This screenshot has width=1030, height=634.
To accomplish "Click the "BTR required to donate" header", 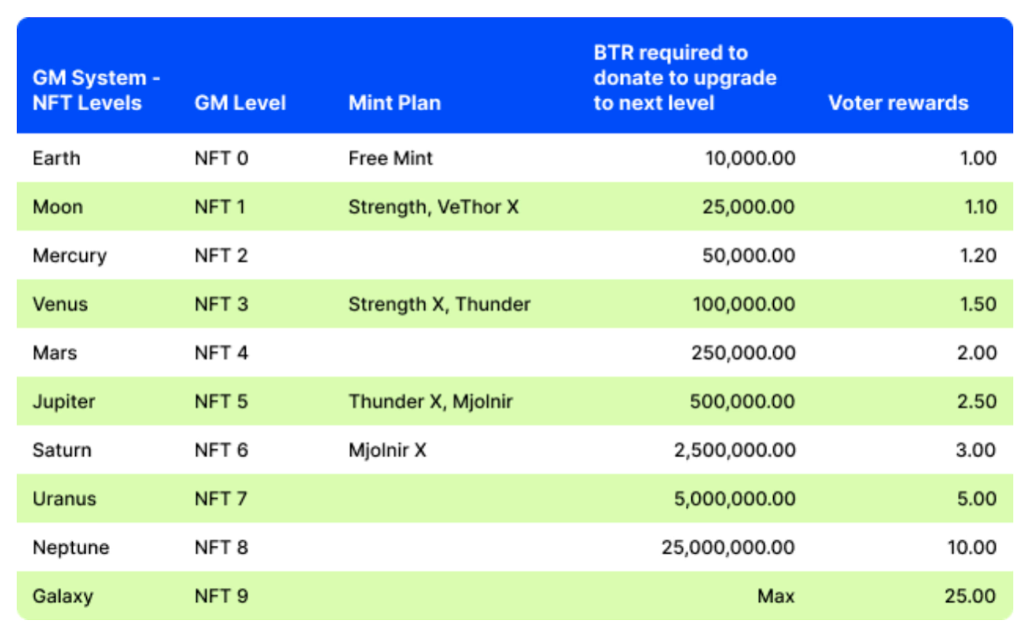I will 684,78.
